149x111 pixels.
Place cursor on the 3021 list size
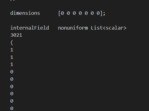(16, 35)
